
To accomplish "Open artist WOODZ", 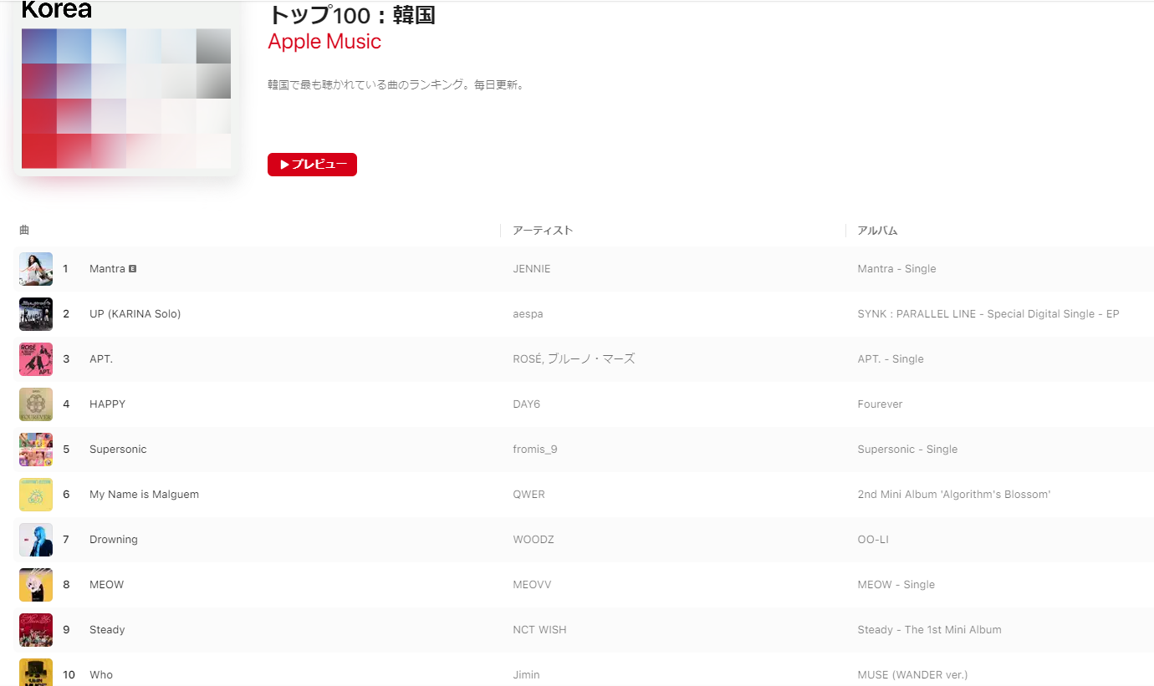I will (x=534, y=540).
